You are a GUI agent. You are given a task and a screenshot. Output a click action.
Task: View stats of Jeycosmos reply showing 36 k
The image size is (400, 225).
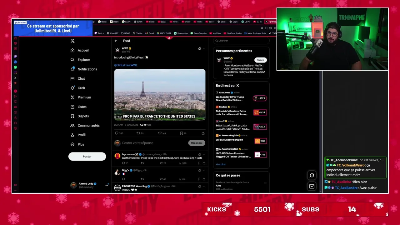point(183,163)
